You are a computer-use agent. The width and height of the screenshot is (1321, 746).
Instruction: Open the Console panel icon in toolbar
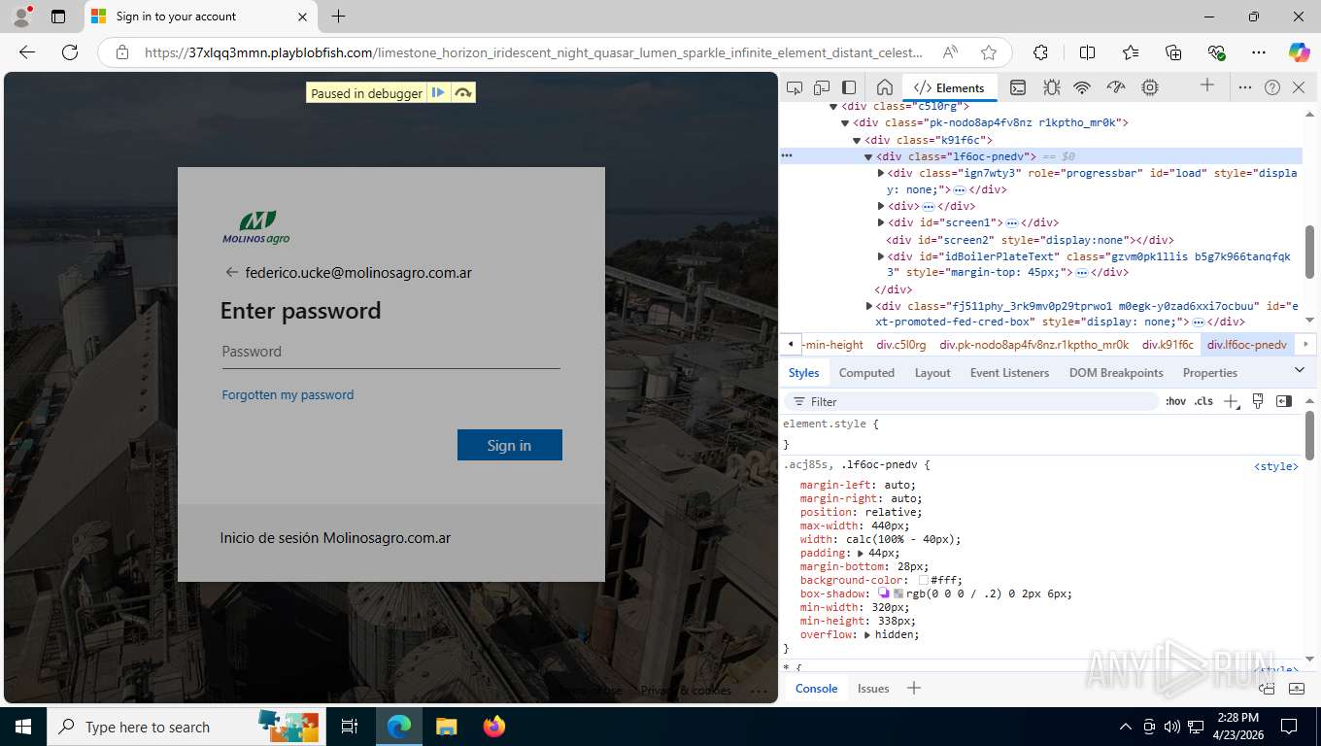pos(1017,87)
